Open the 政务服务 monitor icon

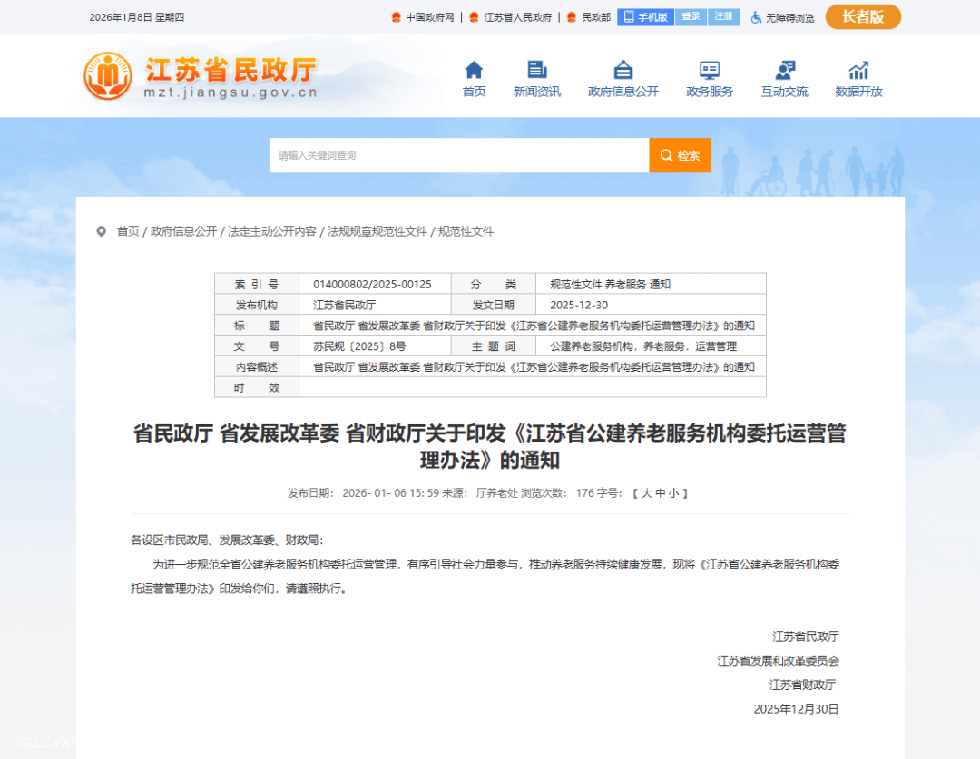coord(710,71)
